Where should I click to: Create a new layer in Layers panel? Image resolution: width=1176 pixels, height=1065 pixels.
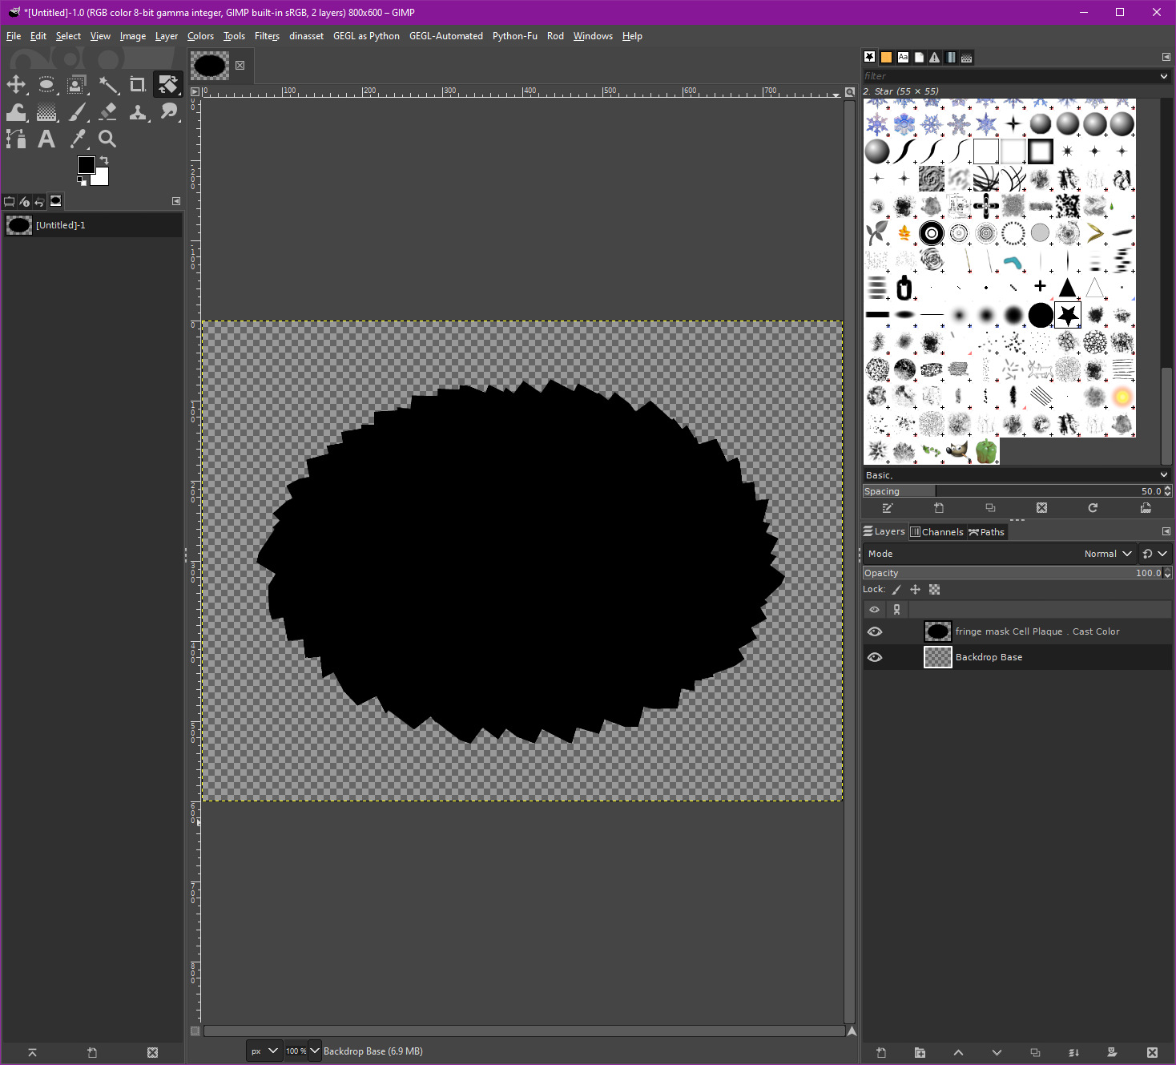(881, 1053)
